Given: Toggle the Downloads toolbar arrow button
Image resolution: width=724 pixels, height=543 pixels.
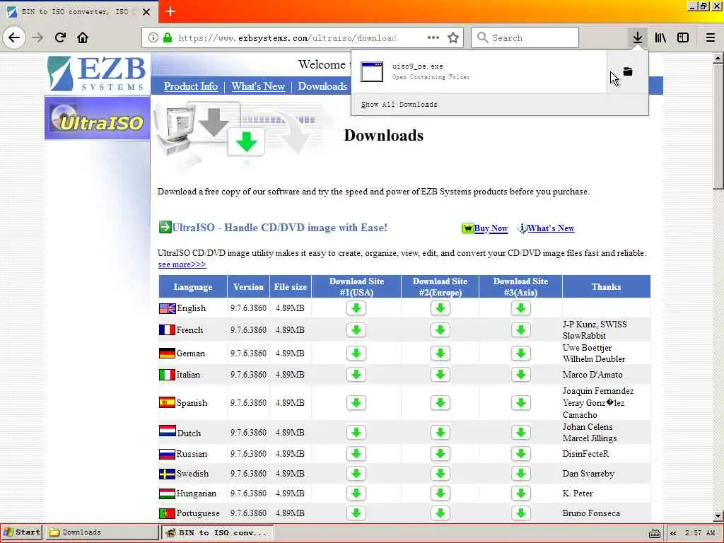Looking at the screenshot, I should point(638,38).
